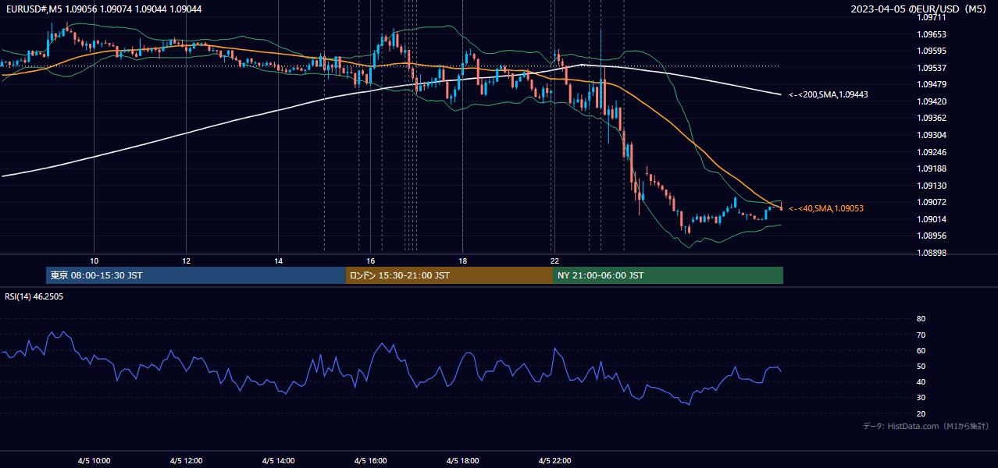Screen dimensions: 998x468
Task: Click price level 1.09130 on axis
Action: [x=931, y=186]
